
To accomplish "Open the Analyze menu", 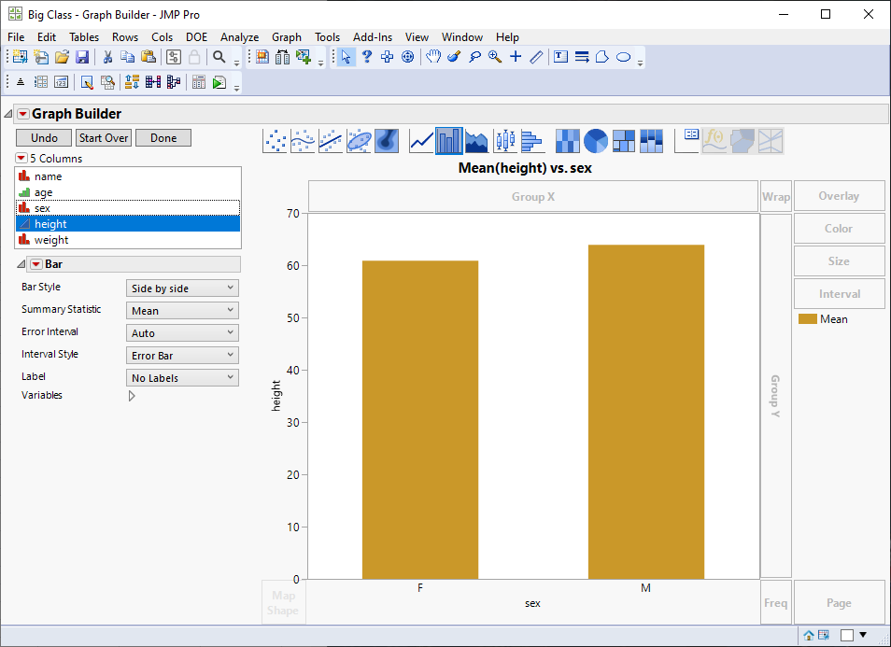I will coord(239,37).
